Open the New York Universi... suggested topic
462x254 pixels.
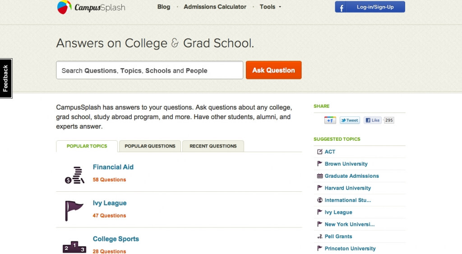(350, 224)
